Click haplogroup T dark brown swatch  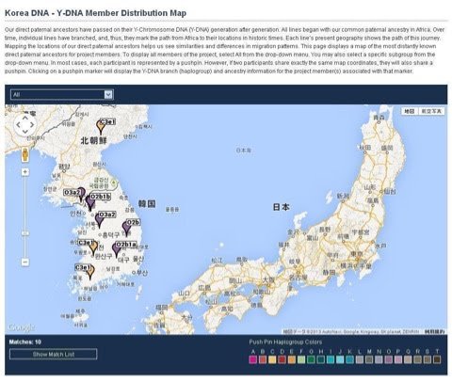pos(437,359)
